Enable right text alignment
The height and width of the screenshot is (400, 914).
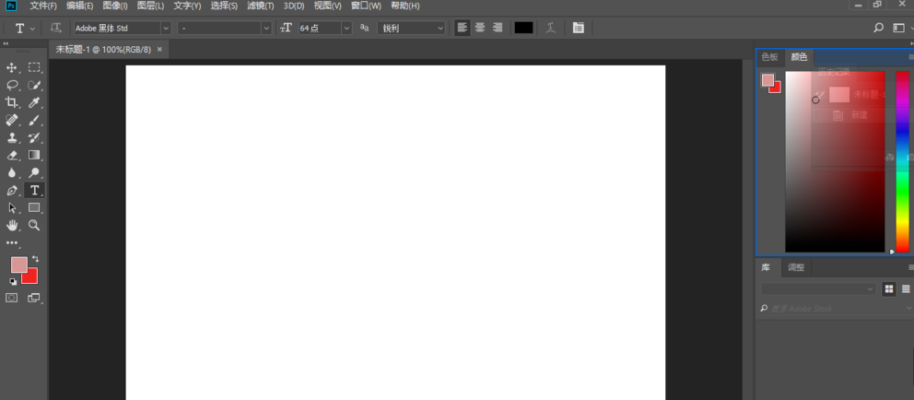point(498,28)
